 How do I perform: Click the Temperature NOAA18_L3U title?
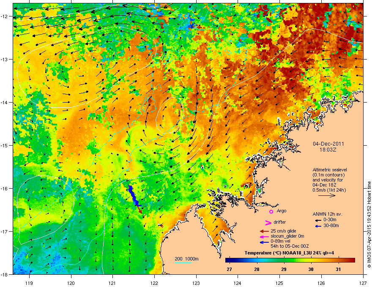click(x=289, y=253)
